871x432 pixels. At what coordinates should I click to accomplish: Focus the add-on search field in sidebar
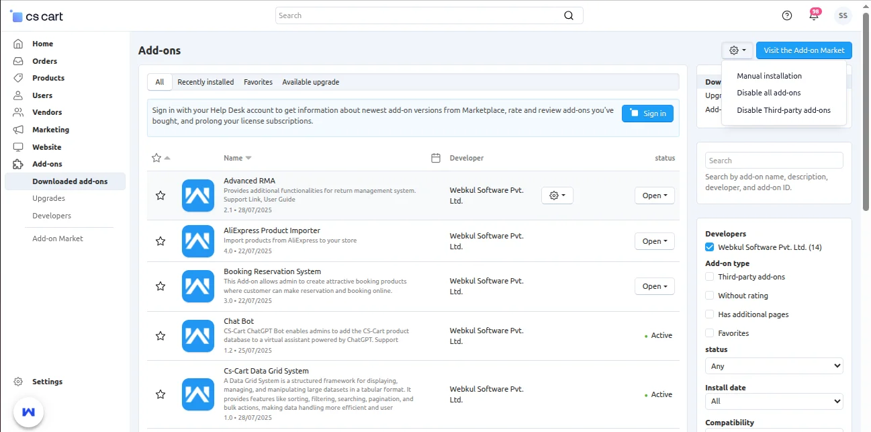pyautogui.click(x=774, y=161)
